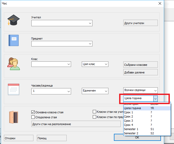Click the Събрани класове button
Viewport: 174px width, 144px height.
(140, 65)
